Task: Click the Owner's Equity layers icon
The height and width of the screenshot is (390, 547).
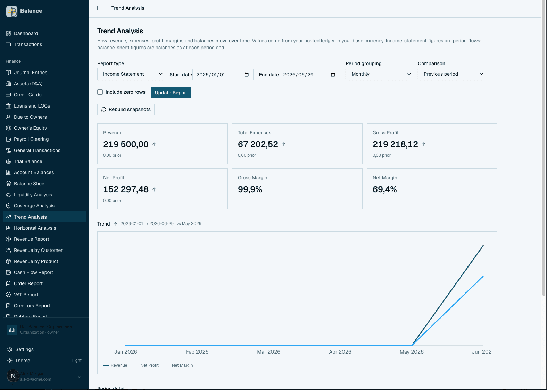Action: click(x=8, y=128)
